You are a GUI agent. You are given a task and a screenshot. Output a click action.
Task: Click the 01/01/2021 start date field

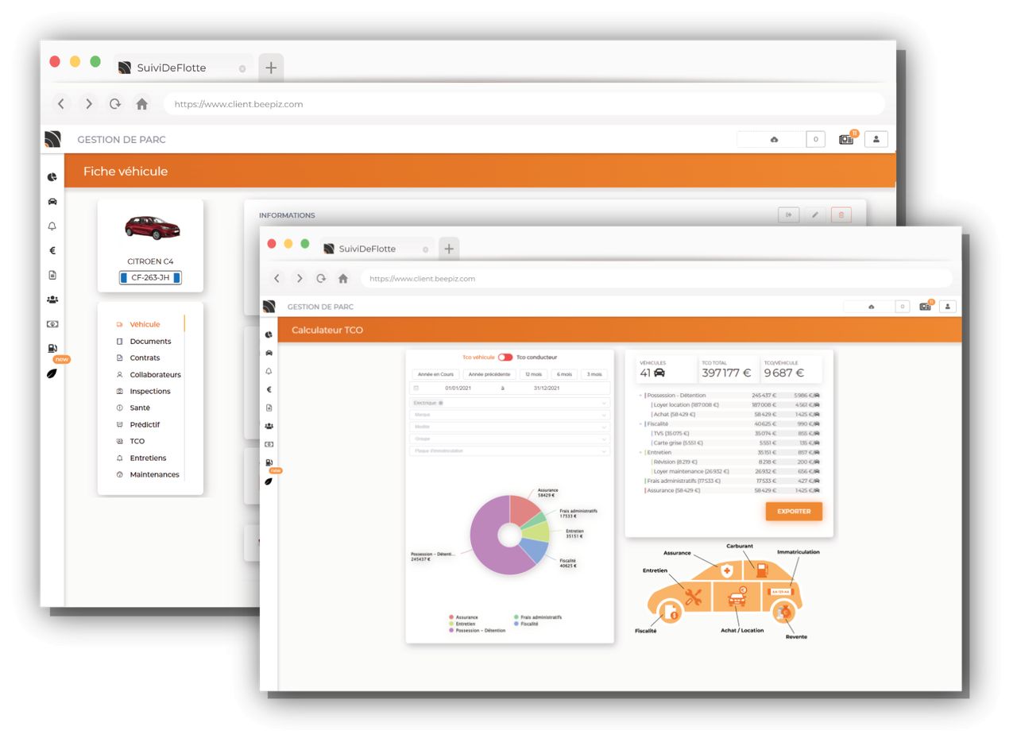point(458,388)
